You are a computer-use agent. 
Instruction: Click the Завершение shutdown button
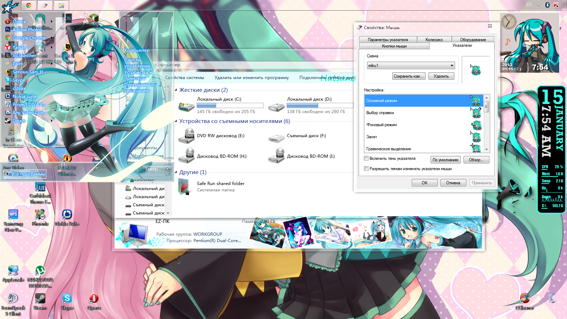[x=153, y=169]
